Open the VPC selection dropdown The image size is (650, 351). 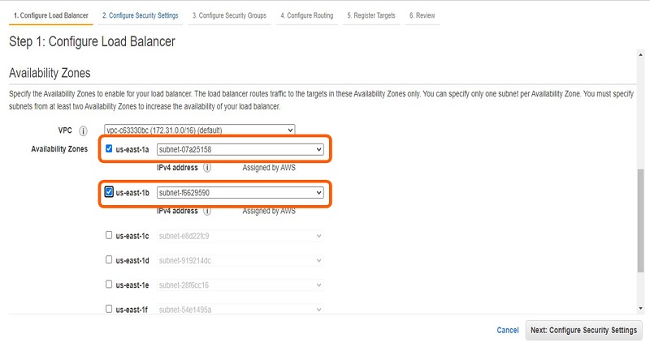199,131
